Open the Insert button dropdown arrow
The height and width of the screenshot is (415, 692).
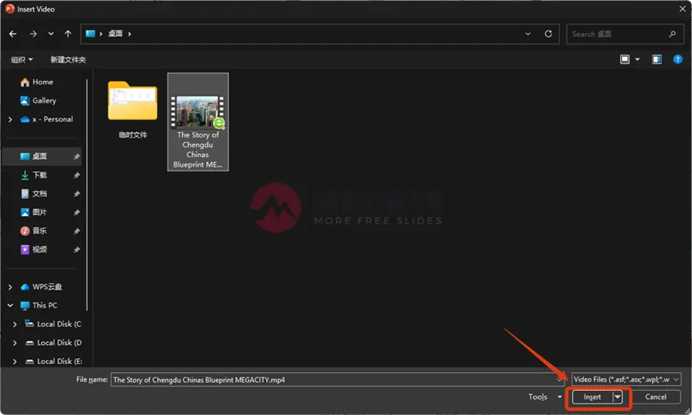[x=617, y=397]
